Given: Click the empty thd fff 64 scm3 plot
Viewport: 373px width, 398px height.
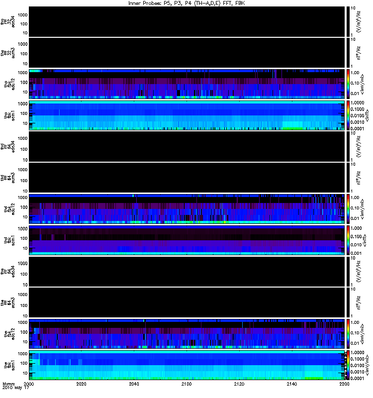Looking at the screenshot, I should pyautogui.click(x=186, y=178).
